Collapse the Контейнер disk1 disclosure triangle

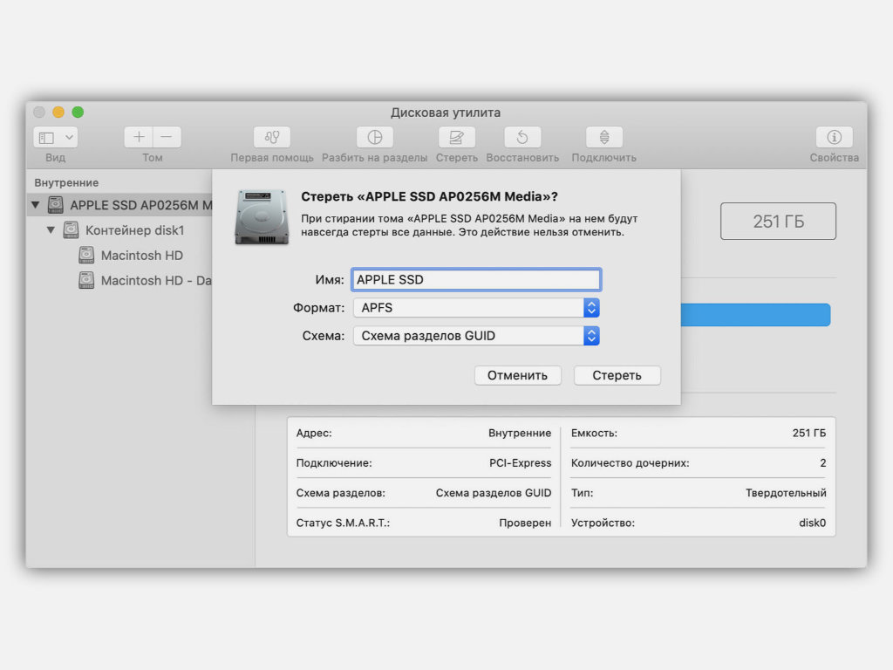(x=51, y=230)
